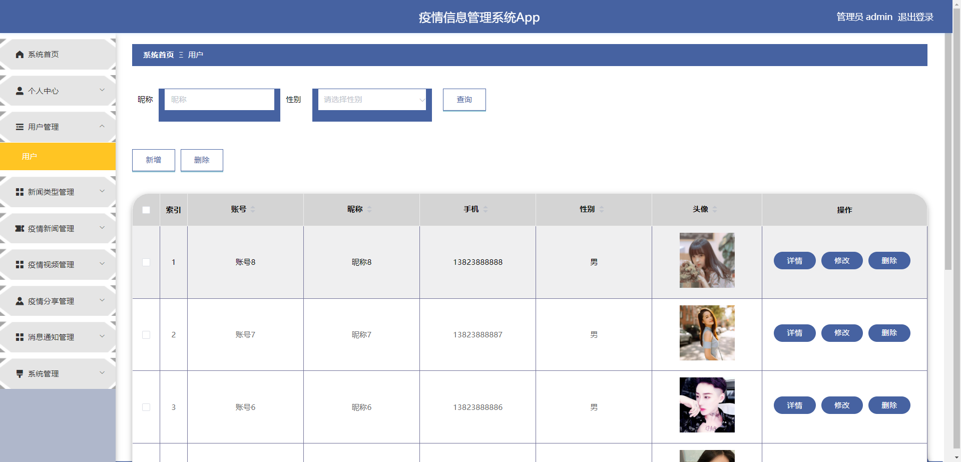Open the 疫情新闻管理 sidebar menu

tap(58, 228)
